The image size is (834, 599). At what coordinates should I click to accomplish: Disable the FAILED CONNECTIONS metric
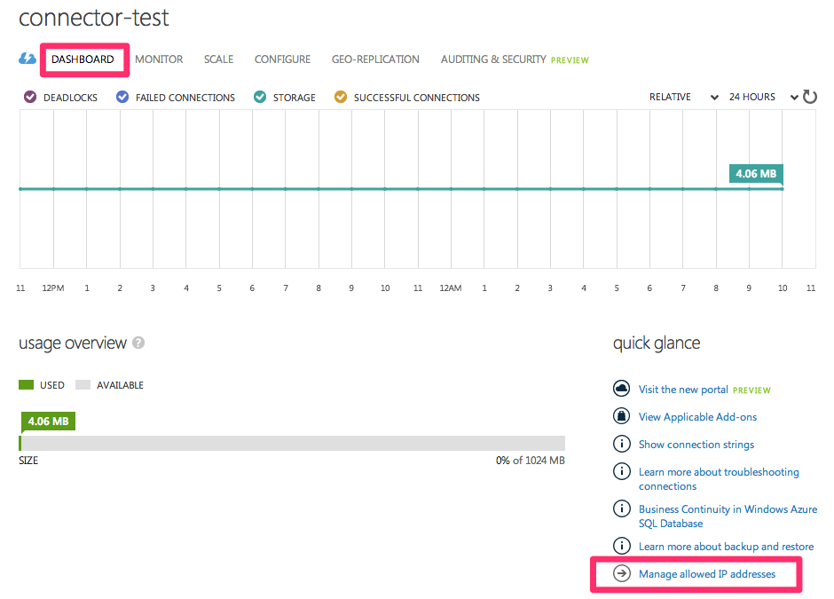click(122, 97)
